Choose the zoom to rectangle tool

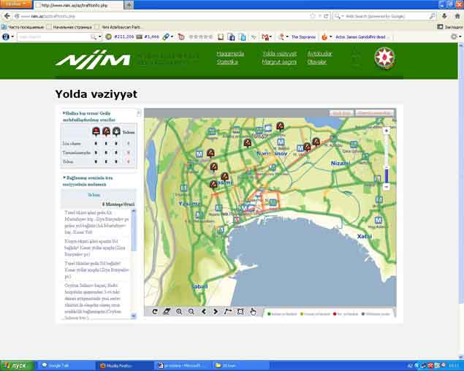(240, 311)
